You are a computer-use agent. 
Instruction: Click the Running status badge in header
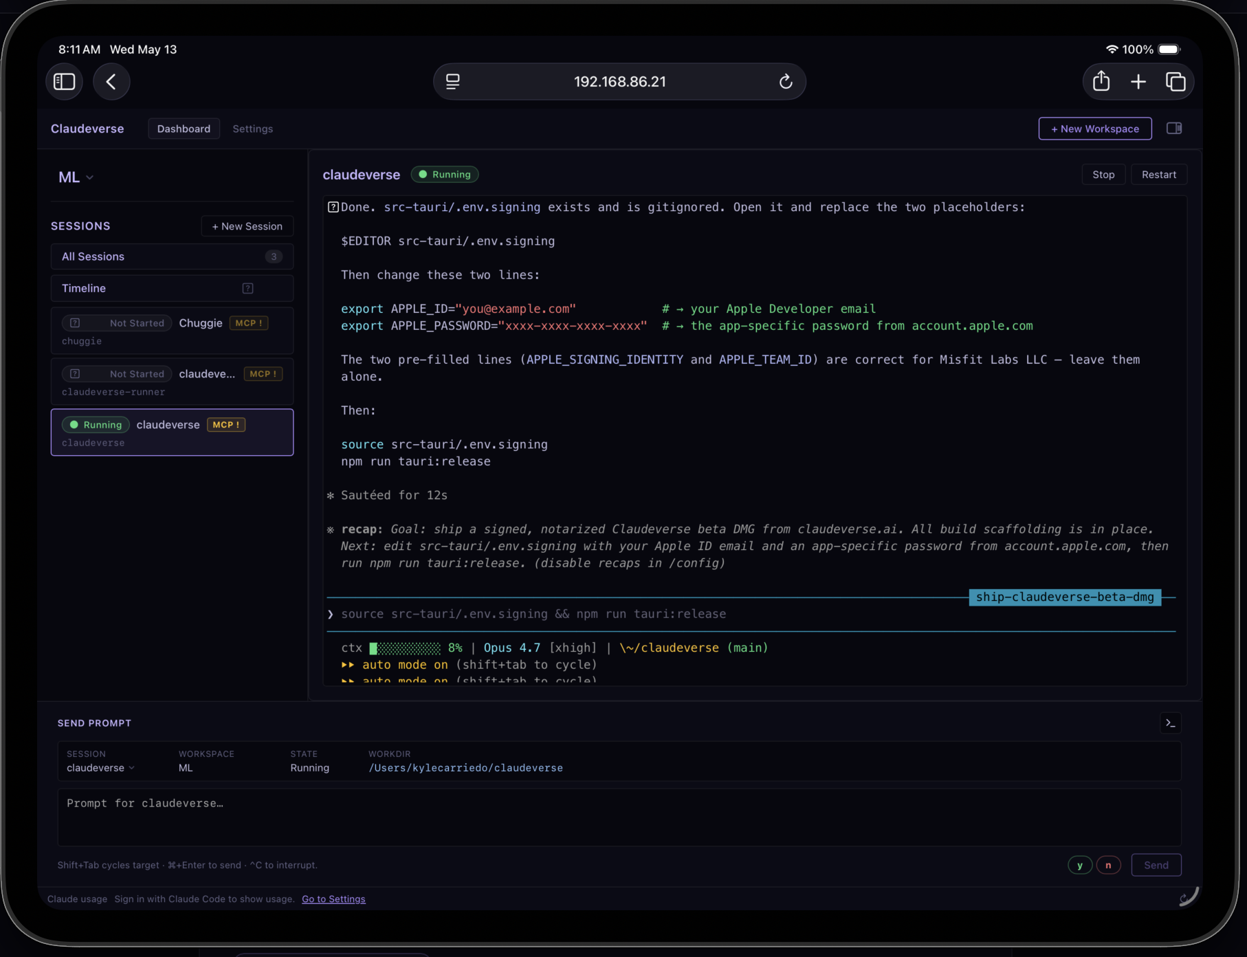pos(445,175)
